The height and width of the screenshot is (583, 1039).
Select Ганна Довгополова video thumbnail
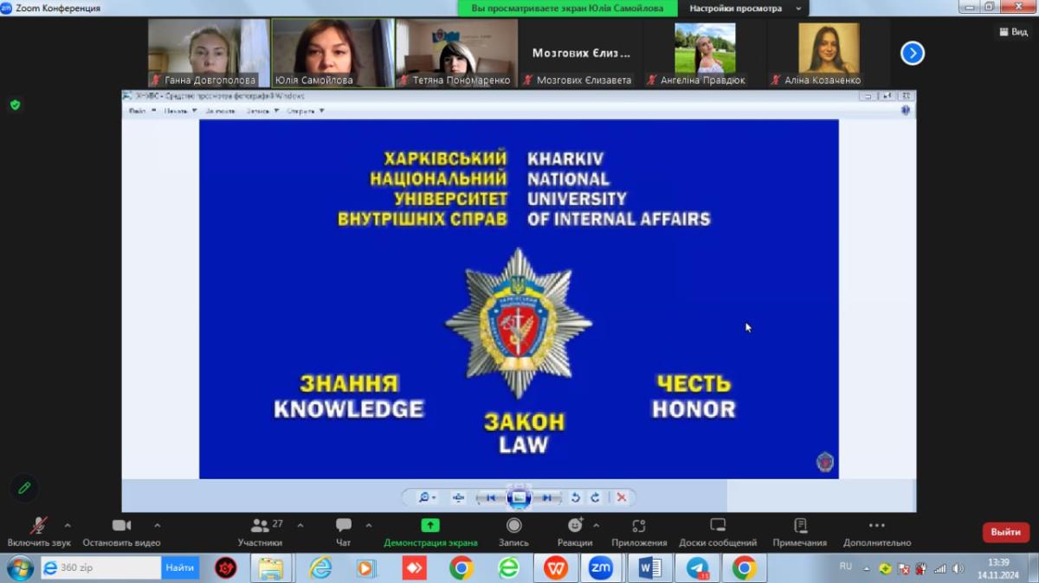(x=210, y=54)
